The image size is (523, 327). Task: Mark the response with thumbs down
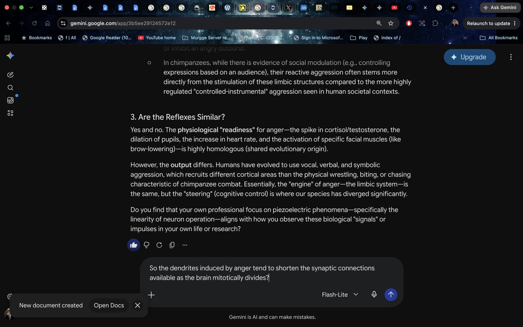point(146,245)
